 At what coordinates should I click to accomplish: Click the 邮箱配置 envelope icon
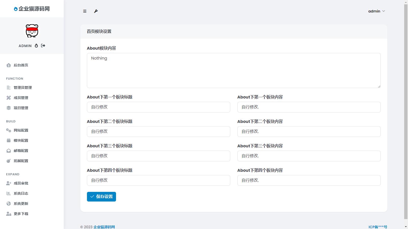(9, 151)
